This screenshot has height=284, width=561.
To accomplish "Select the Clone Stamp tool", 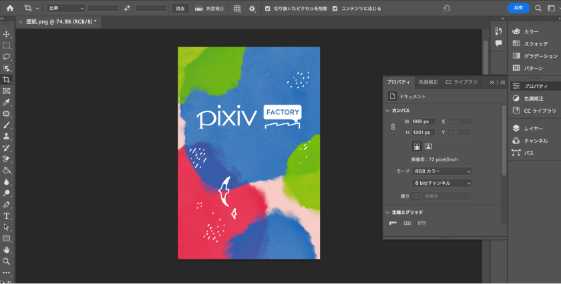I will [x=7, y=137].
